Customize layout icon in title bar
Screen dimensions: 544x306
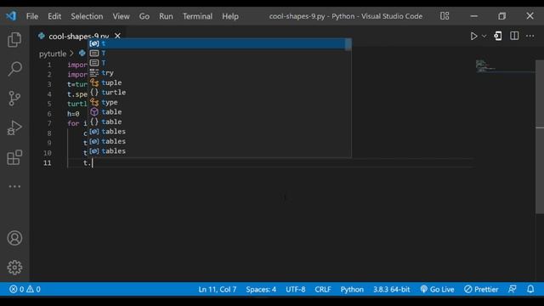coord(445,16)
